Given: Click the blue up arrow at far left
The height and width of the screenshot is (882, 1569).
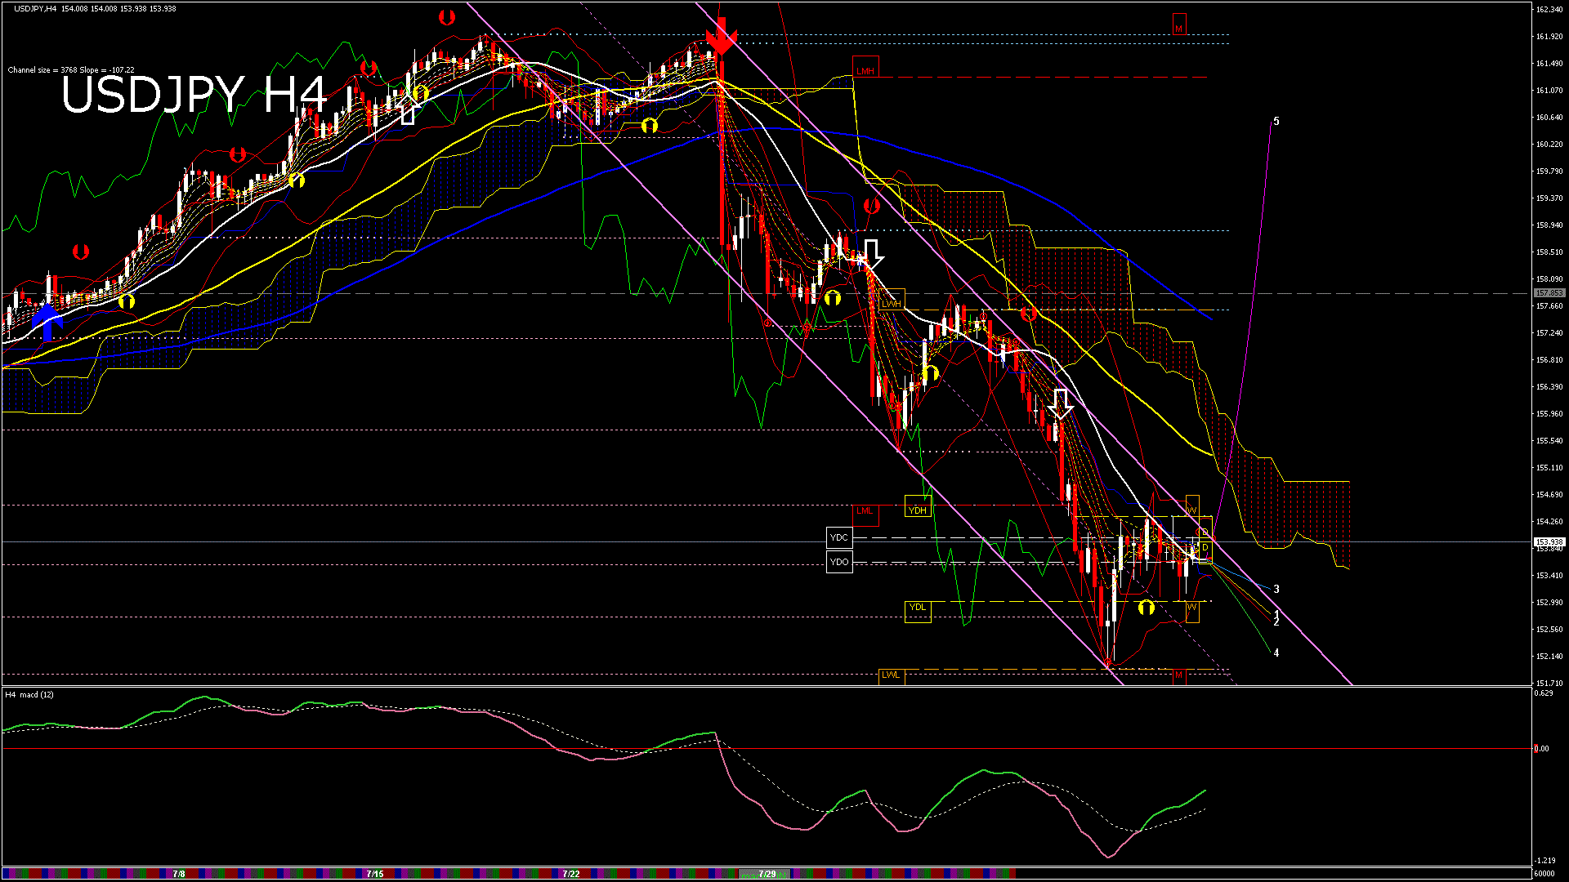Looking at the screenshot, I should coord(47,321).
